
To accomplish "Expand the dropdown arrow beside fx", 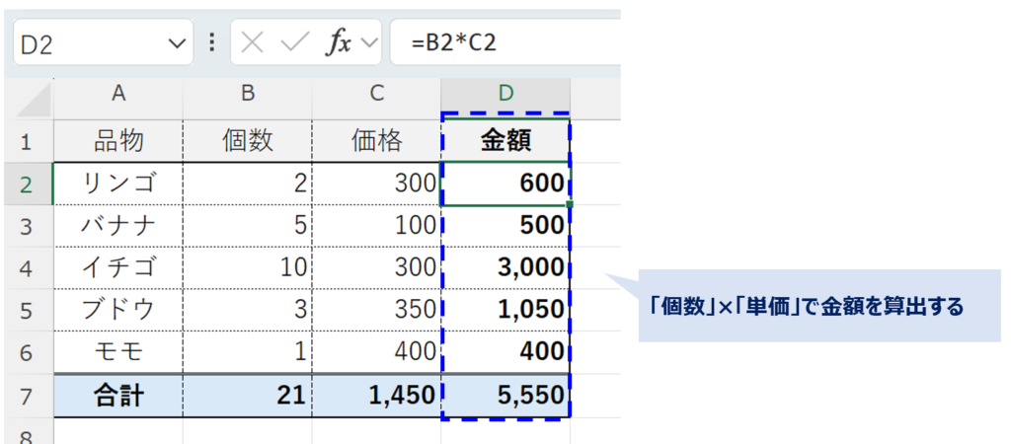I will click(369, 43).
